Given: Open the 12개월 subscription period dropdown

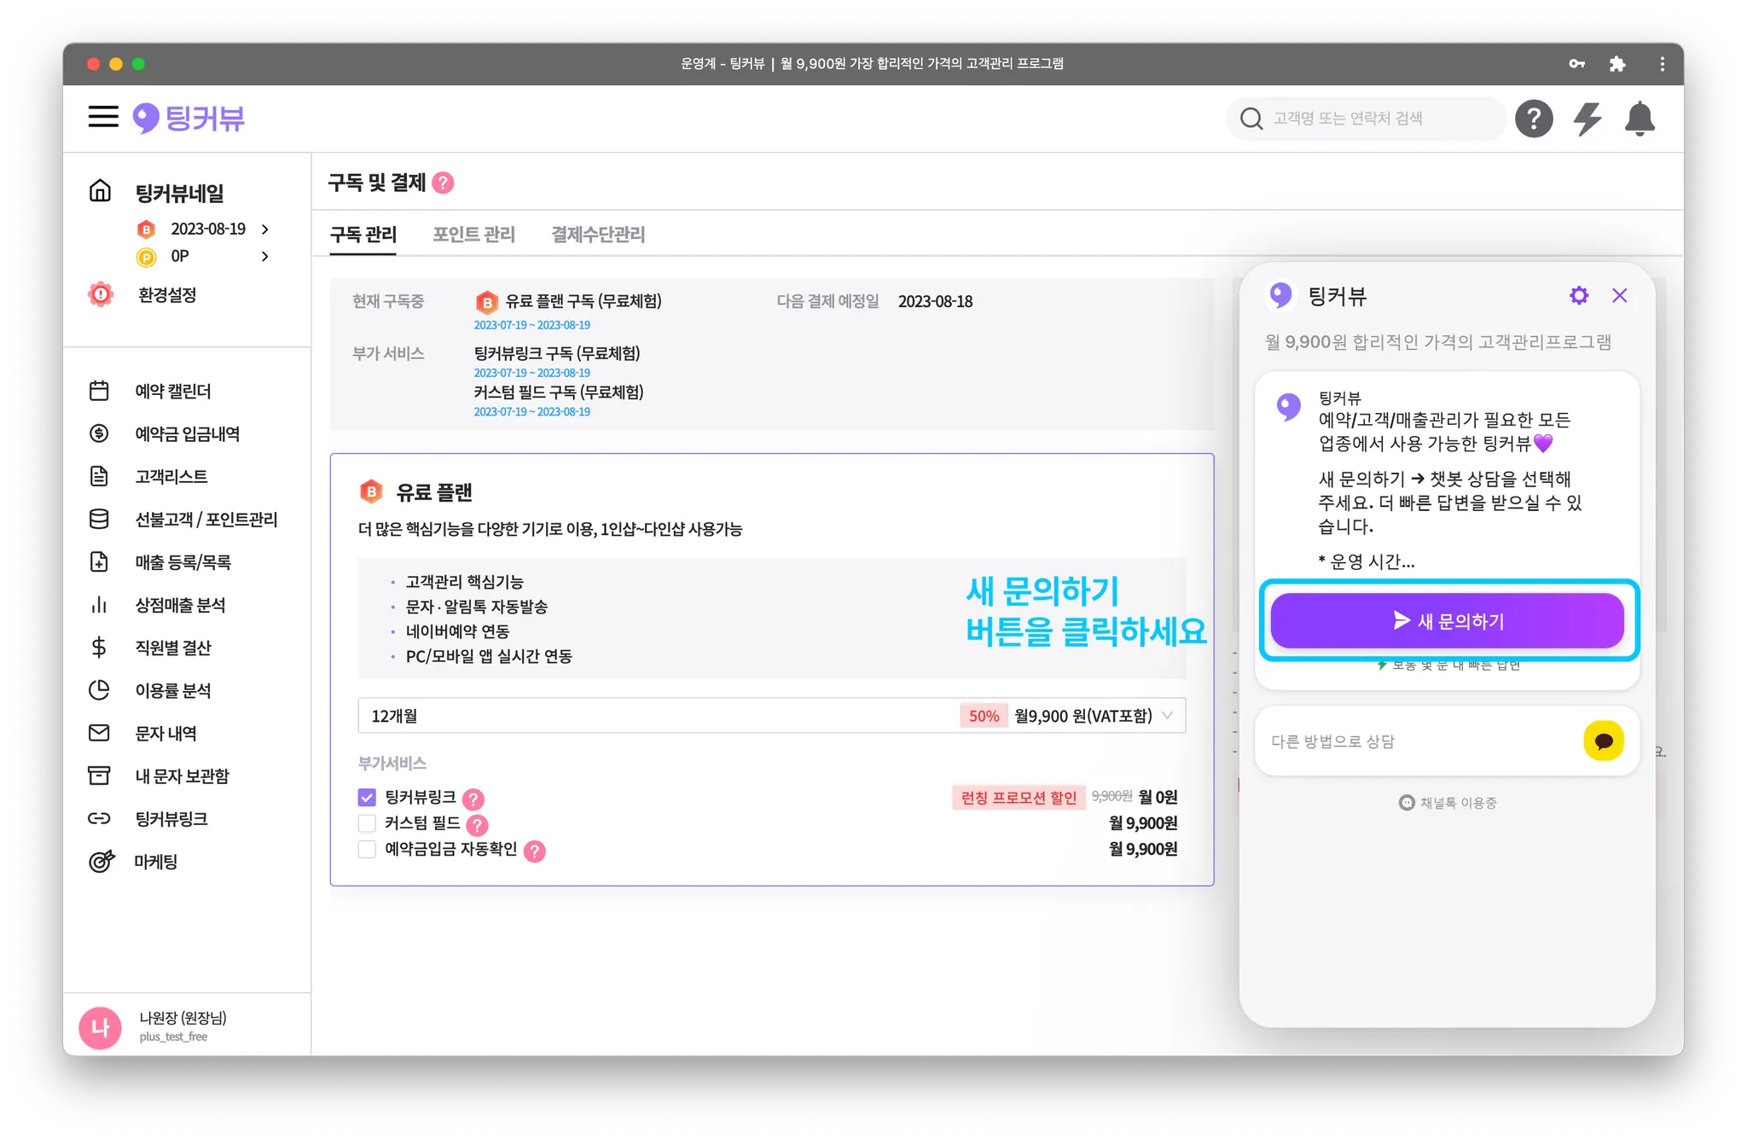Looking at the screenshot, I should tap(771, 716).
